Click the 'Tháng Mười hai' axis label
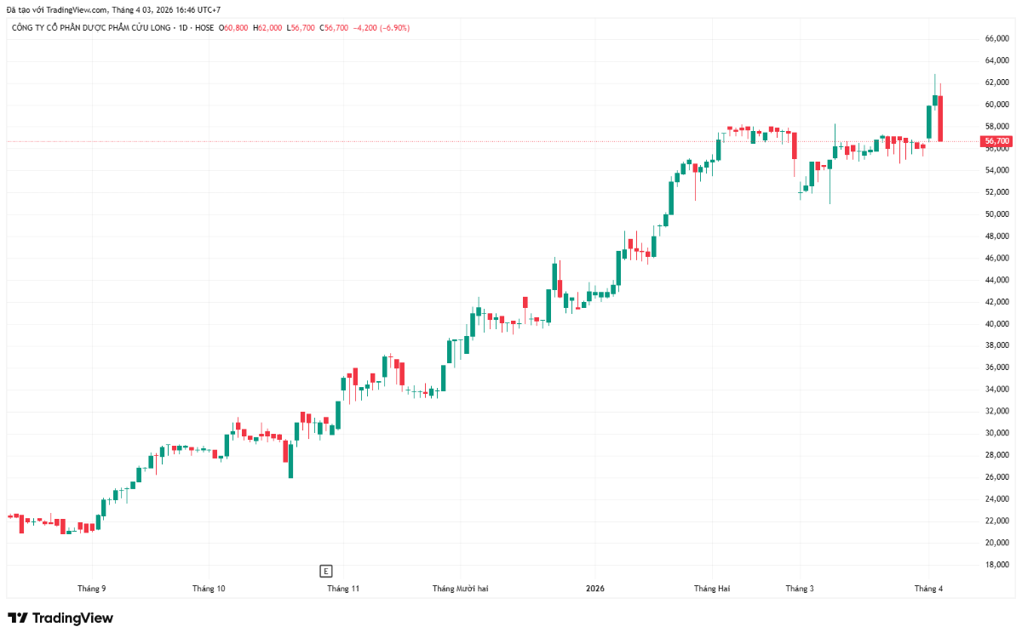The image size is (1022, 638). coord(460,589)
